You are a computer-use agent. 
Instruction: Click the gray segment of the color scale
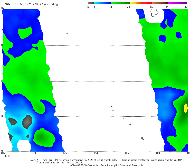click(x=91, y=3)
